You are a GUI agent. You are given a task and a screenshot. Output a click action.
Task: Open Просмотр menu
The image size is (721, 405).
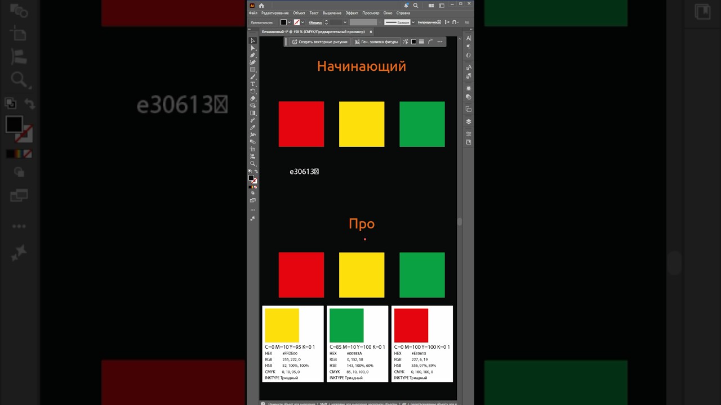point(371,13)
